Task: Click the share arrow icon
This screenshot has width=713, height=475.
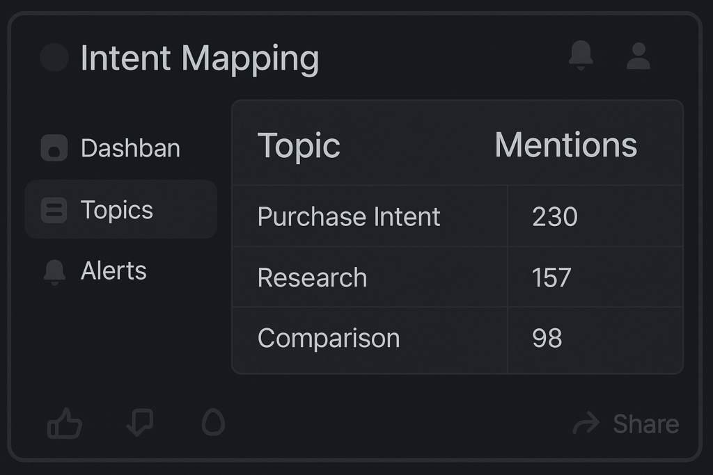Action: click(586, 423)
